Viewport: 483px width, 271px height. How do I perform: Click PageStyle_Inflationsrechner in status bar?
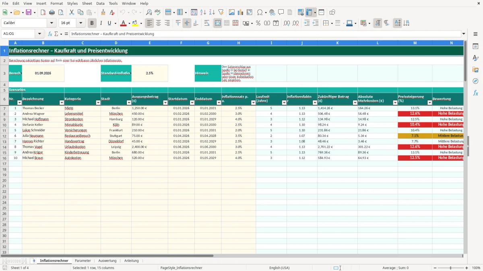pos(181,268)
